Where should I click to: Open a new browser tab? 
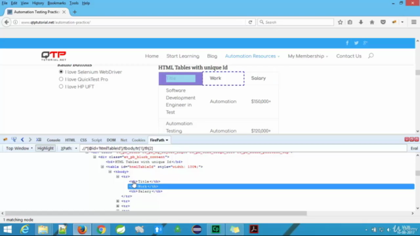[x=75, y=12]
